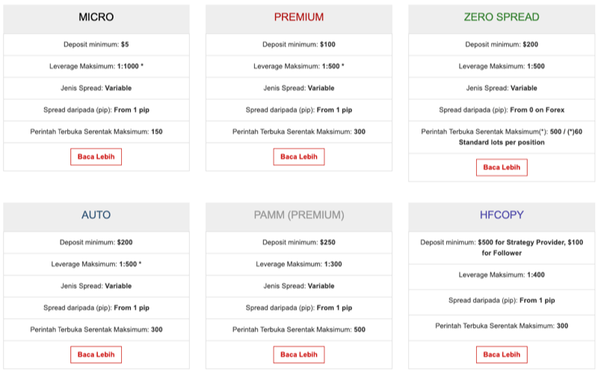Open Baca Lebih for ZERO SPREAD account
The height and width of the screenshot is (371, 598).
[x=502, y=167]
